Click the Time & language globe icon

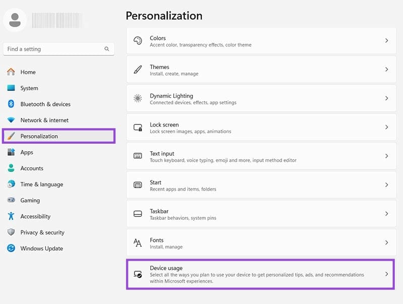[x=11, y=184]
